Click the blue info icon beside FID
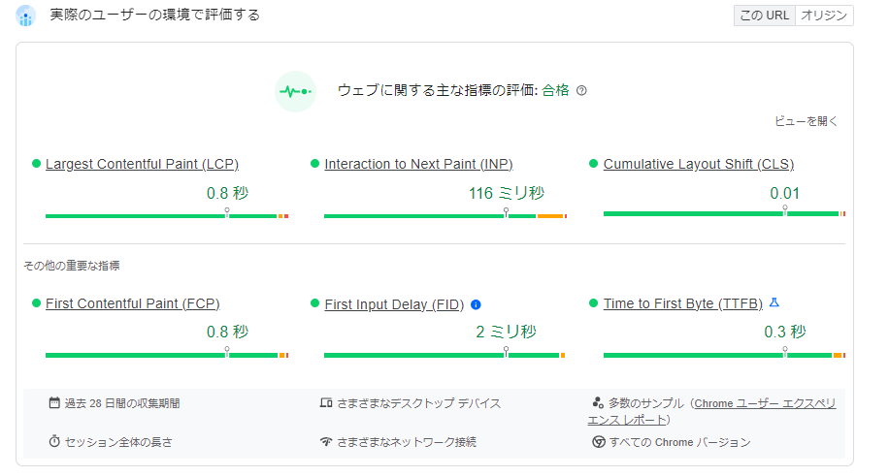This screenshot has height=476, width=889. [476, 304]
